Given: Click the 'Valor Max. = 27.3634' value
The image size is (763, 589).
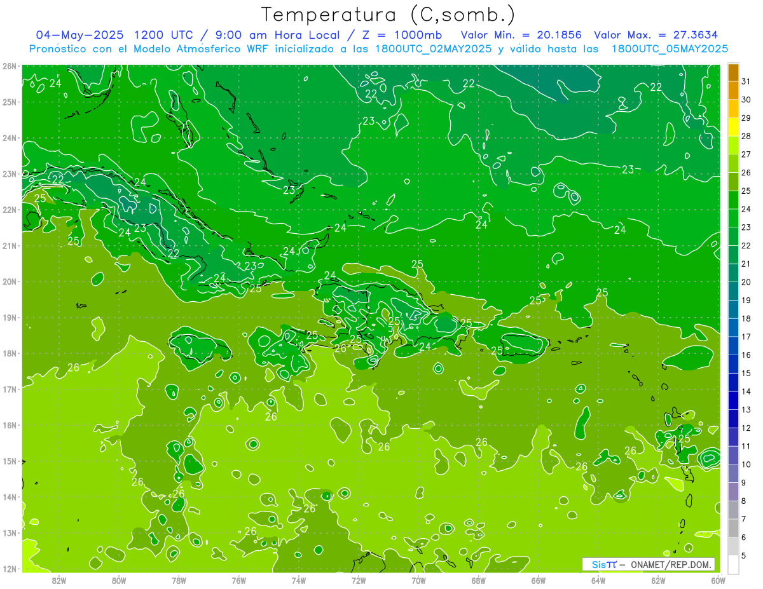Looking at the screenshot, I should pos(656,35).
